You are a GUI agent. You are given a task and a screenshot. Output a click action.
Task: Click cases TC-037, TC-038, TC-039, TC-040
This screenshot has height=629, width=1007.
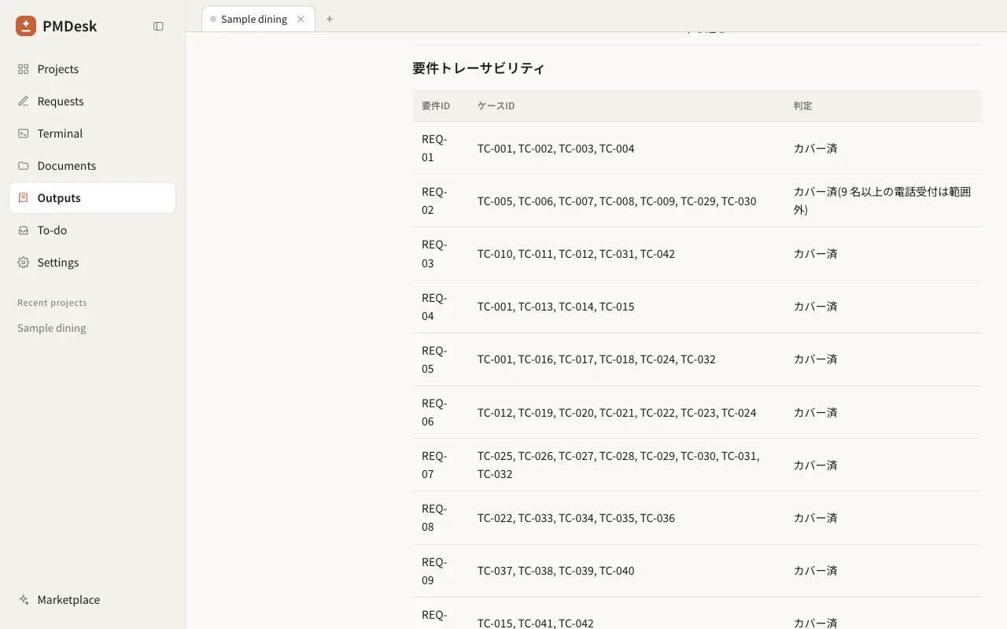pos(555,571)
